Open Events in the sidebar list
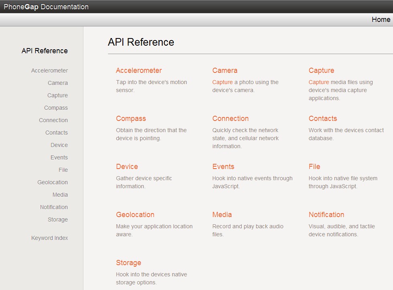The width and height of the screenshot is (393, 290). (x=59, y=157)
